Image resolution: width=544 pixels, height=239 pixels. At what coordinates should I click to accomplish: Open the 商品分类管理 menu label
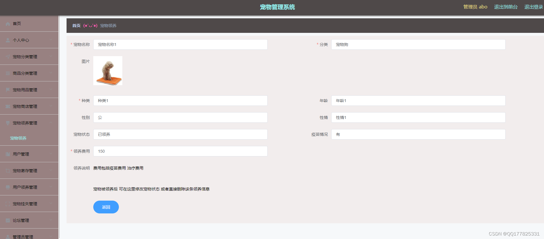[25, 73]
